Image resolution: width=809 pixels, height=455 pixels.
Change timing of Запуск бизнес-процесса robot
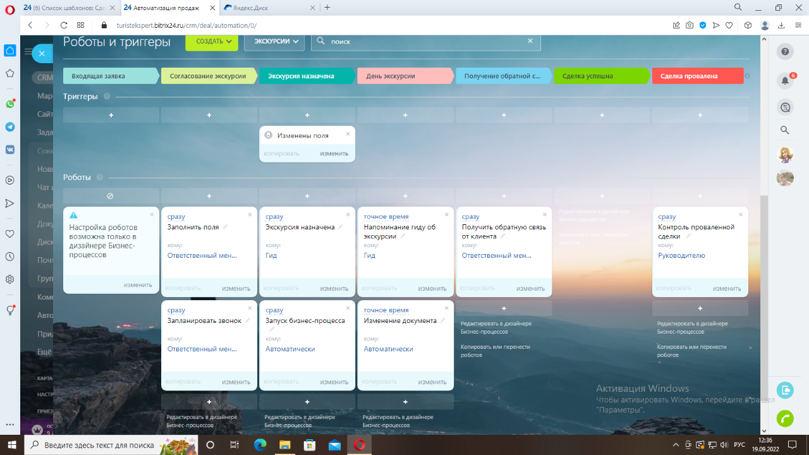[274, 310]
